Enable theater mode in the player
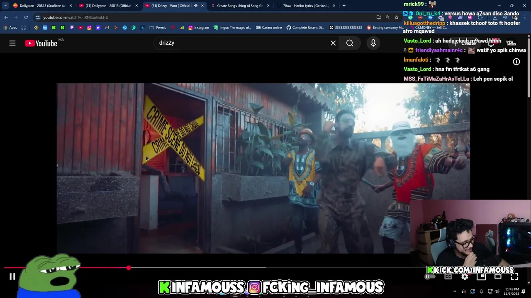 click(498, 277)
